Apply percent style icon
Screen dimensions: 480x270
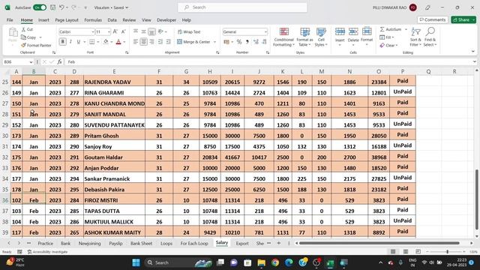tap(239, 42)
